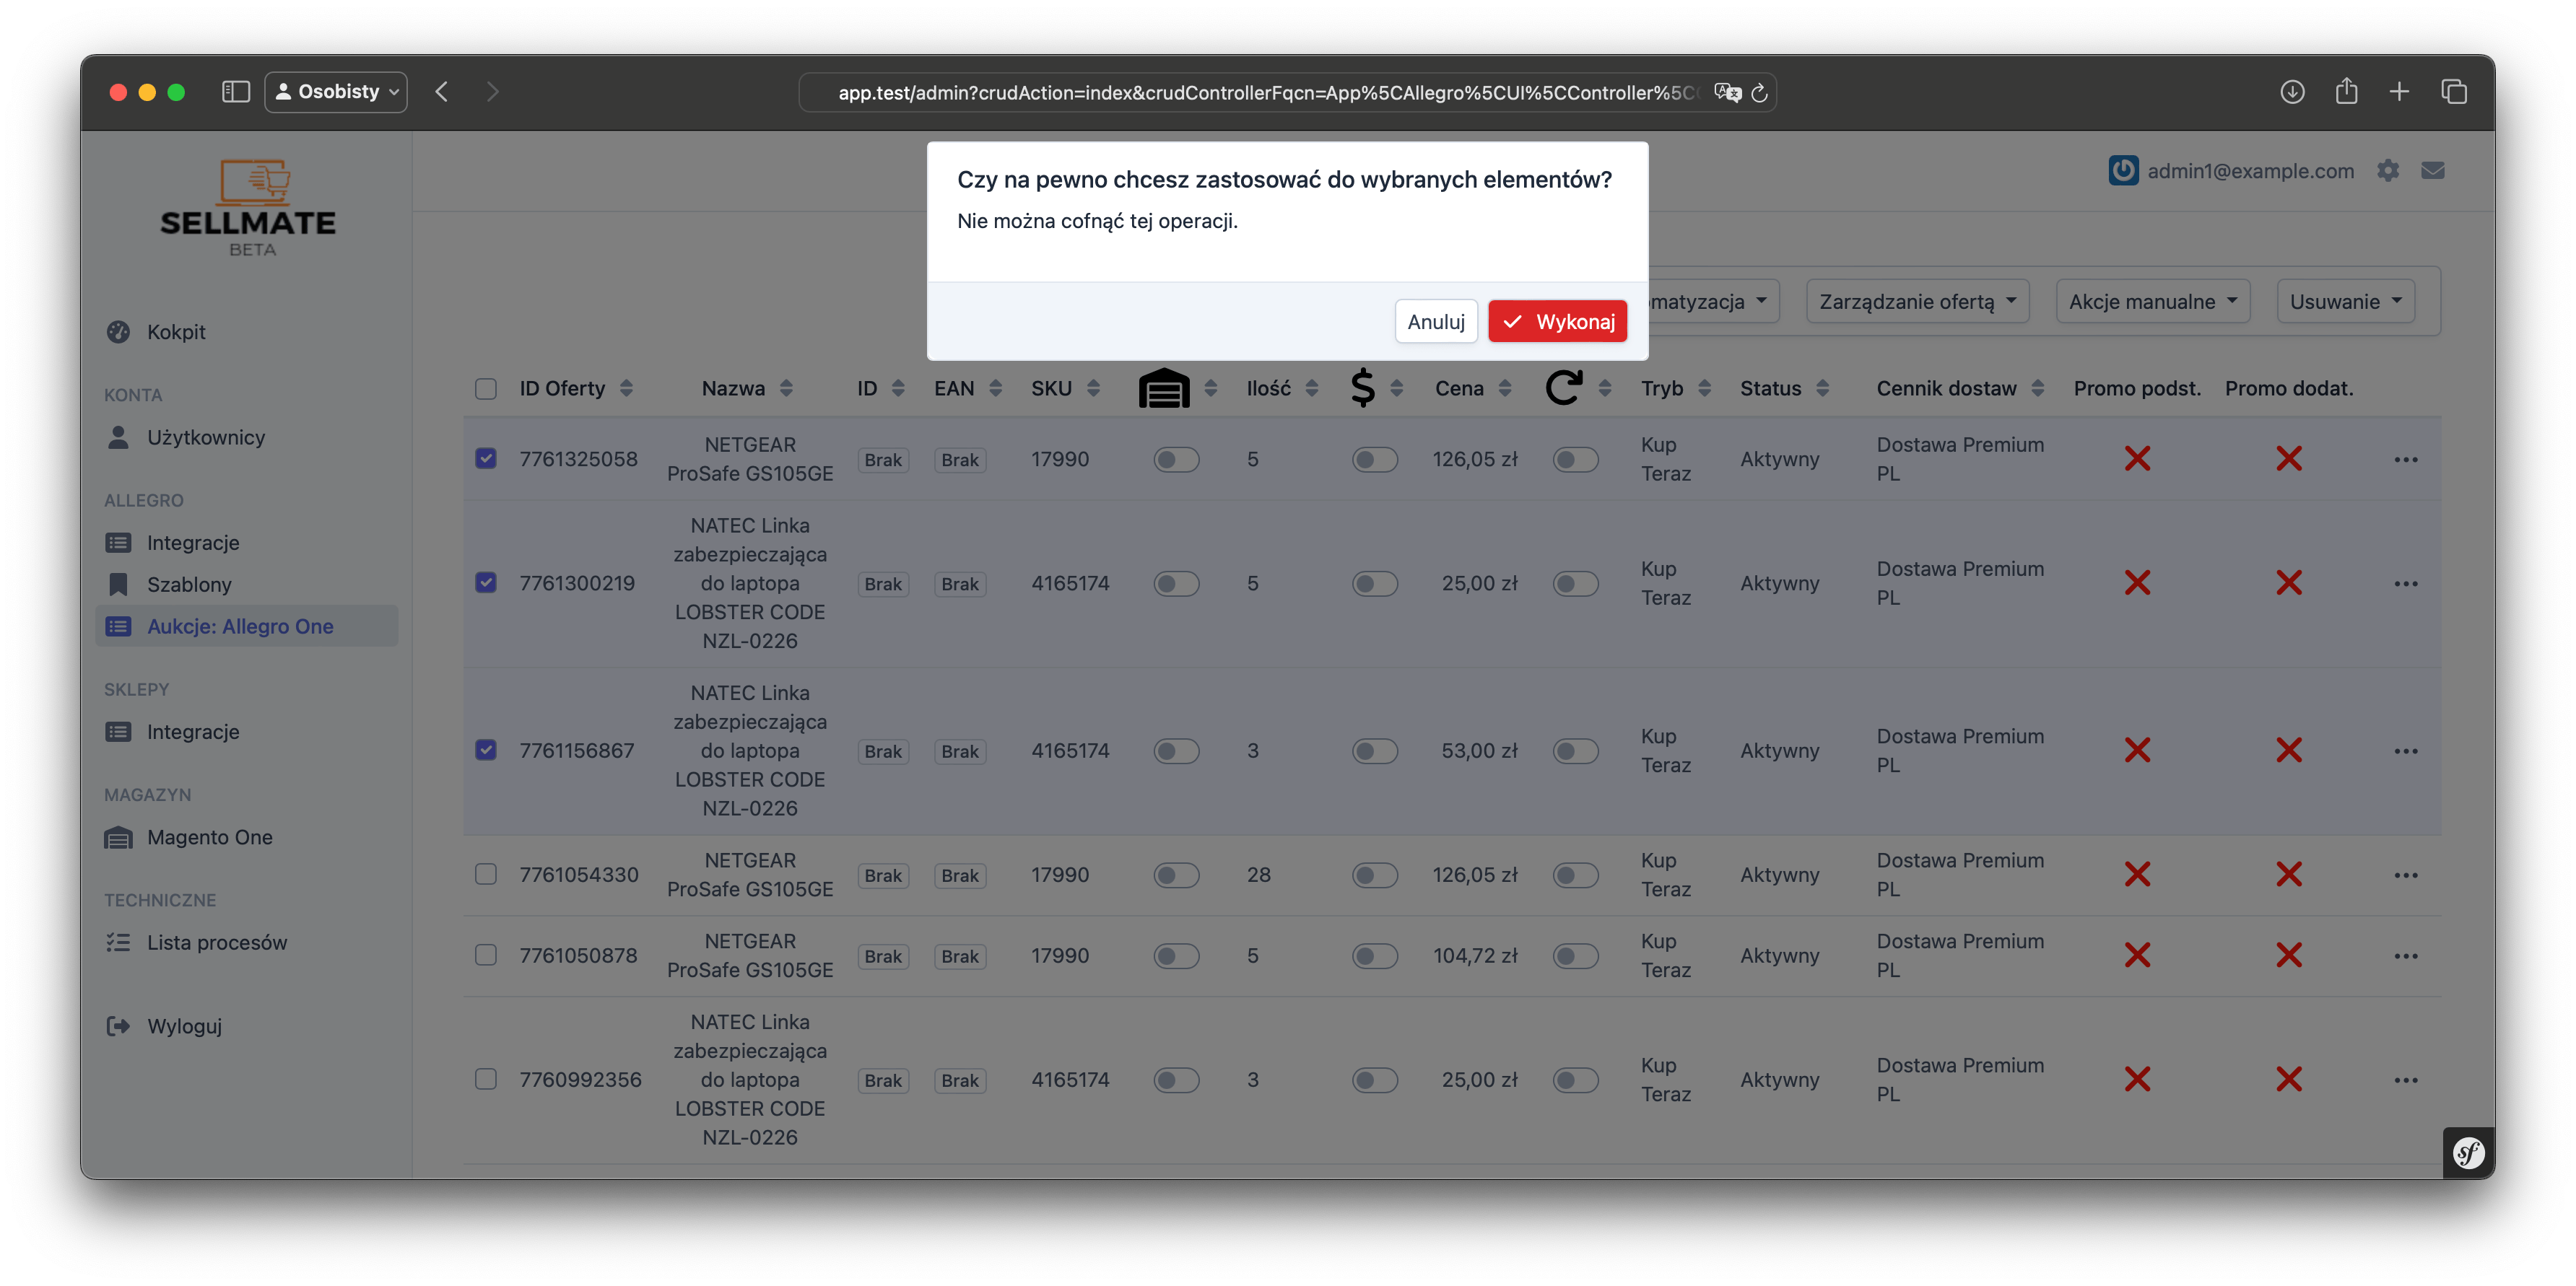
Task: Toggle warehouse sync switch for offer 7761300219
Action: tap(1176, 584)
